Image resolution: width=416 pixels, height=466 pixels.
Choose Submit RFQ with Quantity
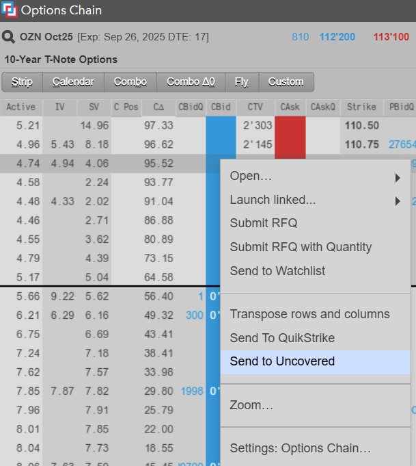pyautogui.click(x=301, y=247)
